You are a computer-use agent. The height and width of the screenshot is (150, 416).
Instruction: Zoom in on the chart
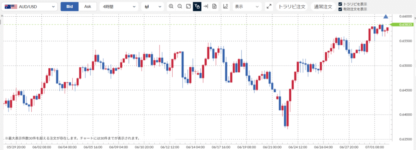[x=171, y=7]
